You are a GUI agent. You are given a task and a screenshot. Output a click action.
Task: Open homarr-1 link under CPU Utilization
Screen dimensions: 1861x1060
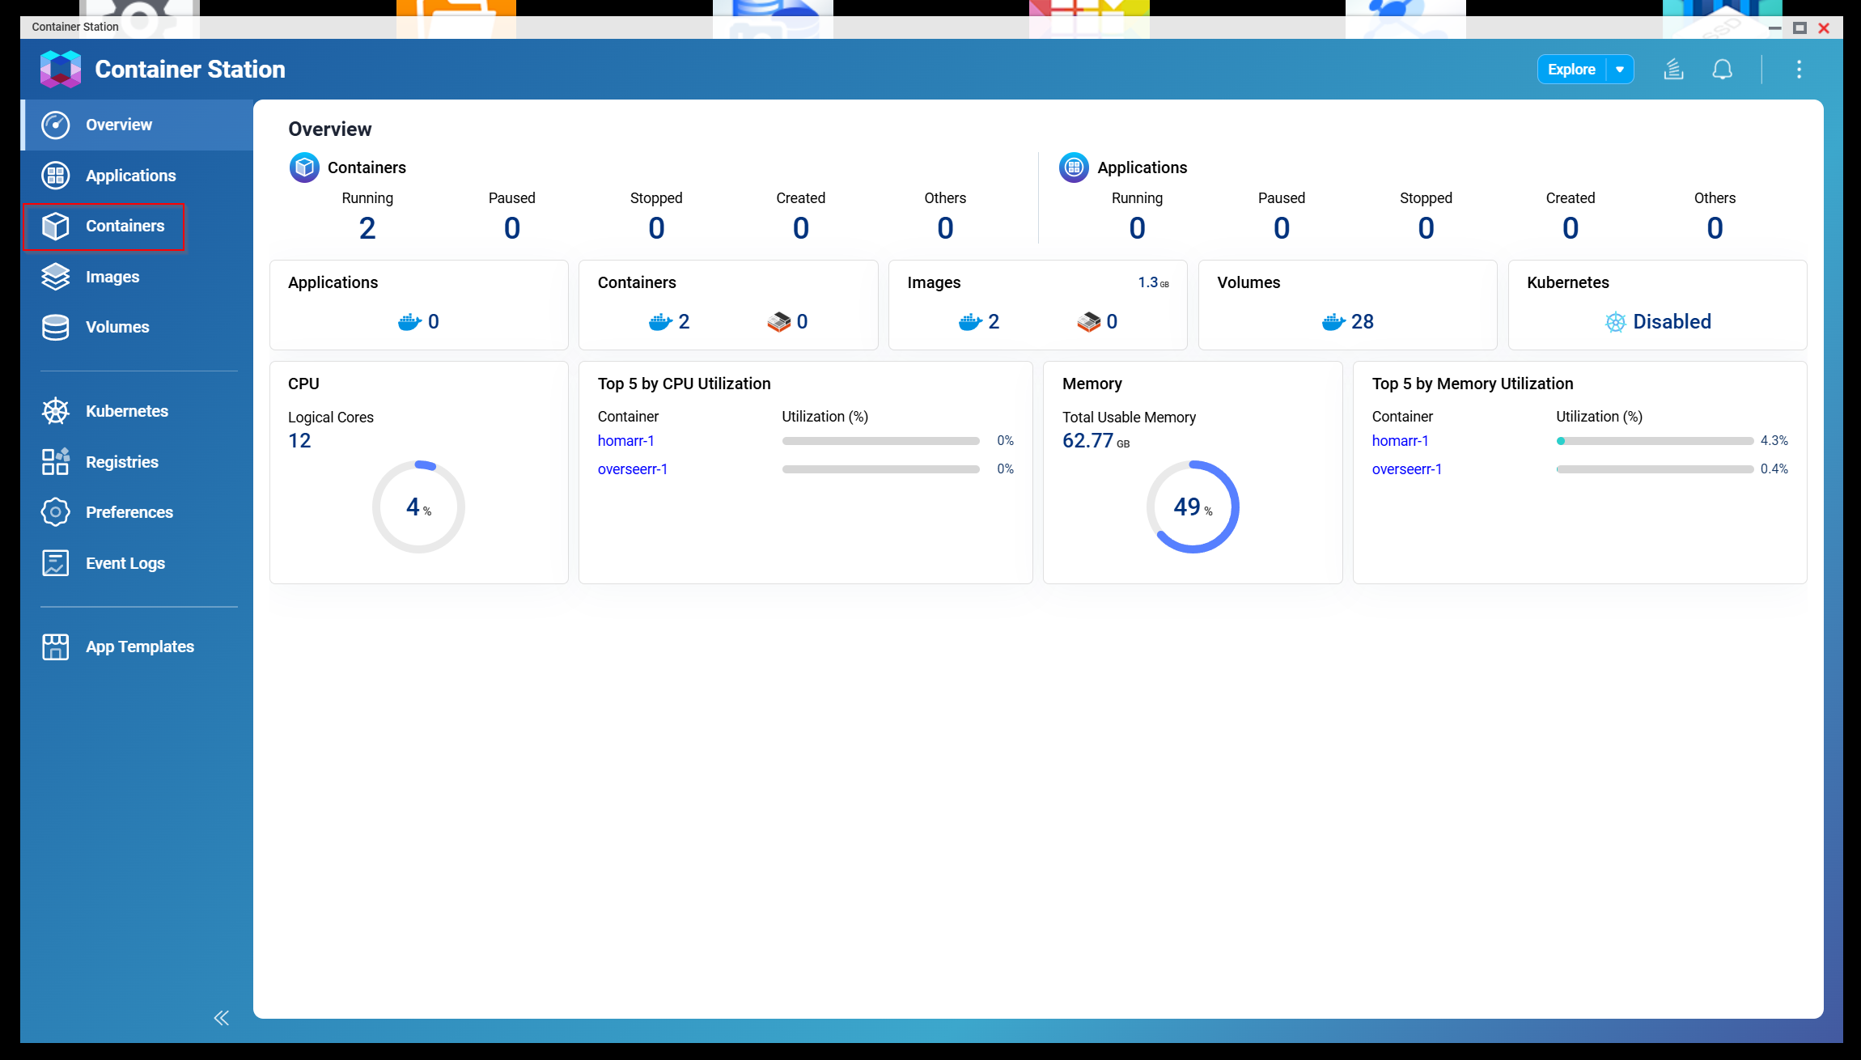click(x=625, y=441)
